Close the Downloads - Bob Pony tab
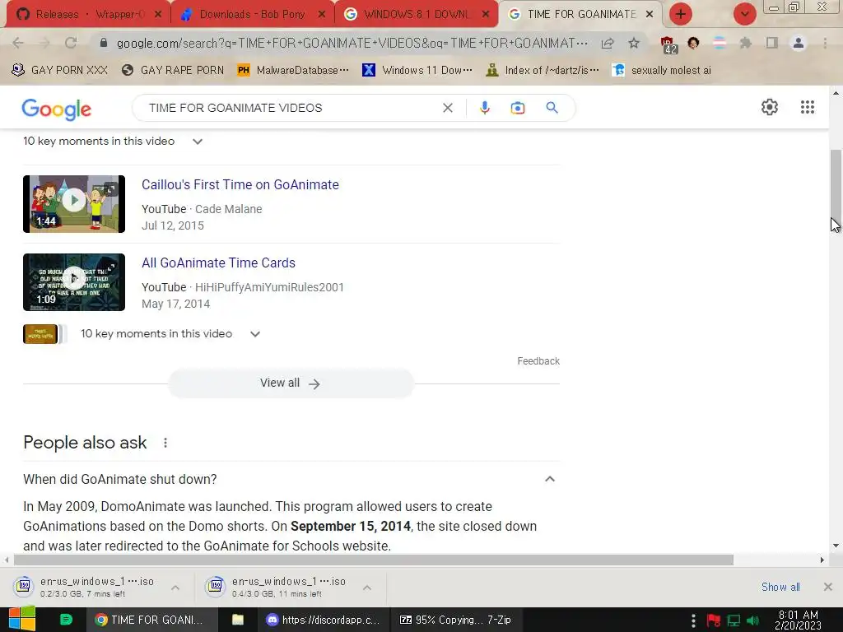This screenshot has width=843, height=632. pos(322,14)
